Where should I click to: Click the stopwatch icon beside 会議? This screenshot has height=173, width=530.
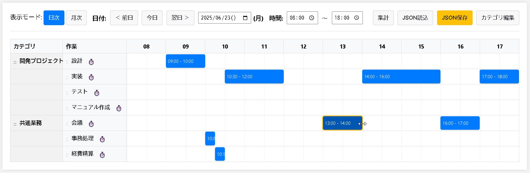[x=91, y=124]
